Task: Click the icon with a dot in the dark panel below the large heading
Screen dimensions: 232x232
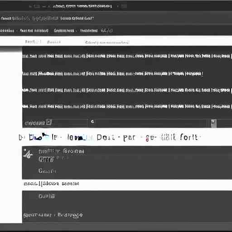Action: [28, 154]
